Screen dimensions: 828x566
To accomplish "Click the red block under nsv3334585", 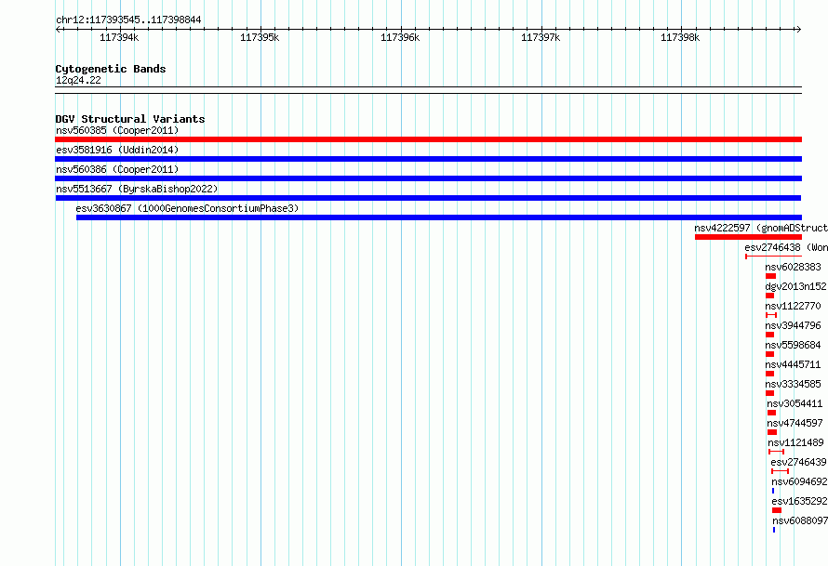I will point(770,393).
